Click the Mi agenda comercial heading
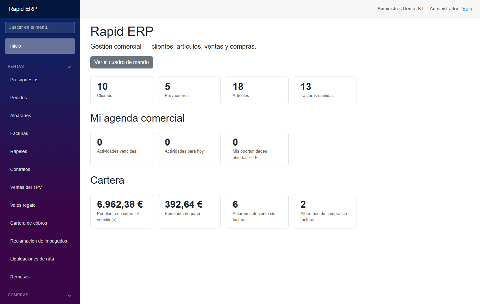Viewport: 480px width, 304px height. click(x=137, y=118)
